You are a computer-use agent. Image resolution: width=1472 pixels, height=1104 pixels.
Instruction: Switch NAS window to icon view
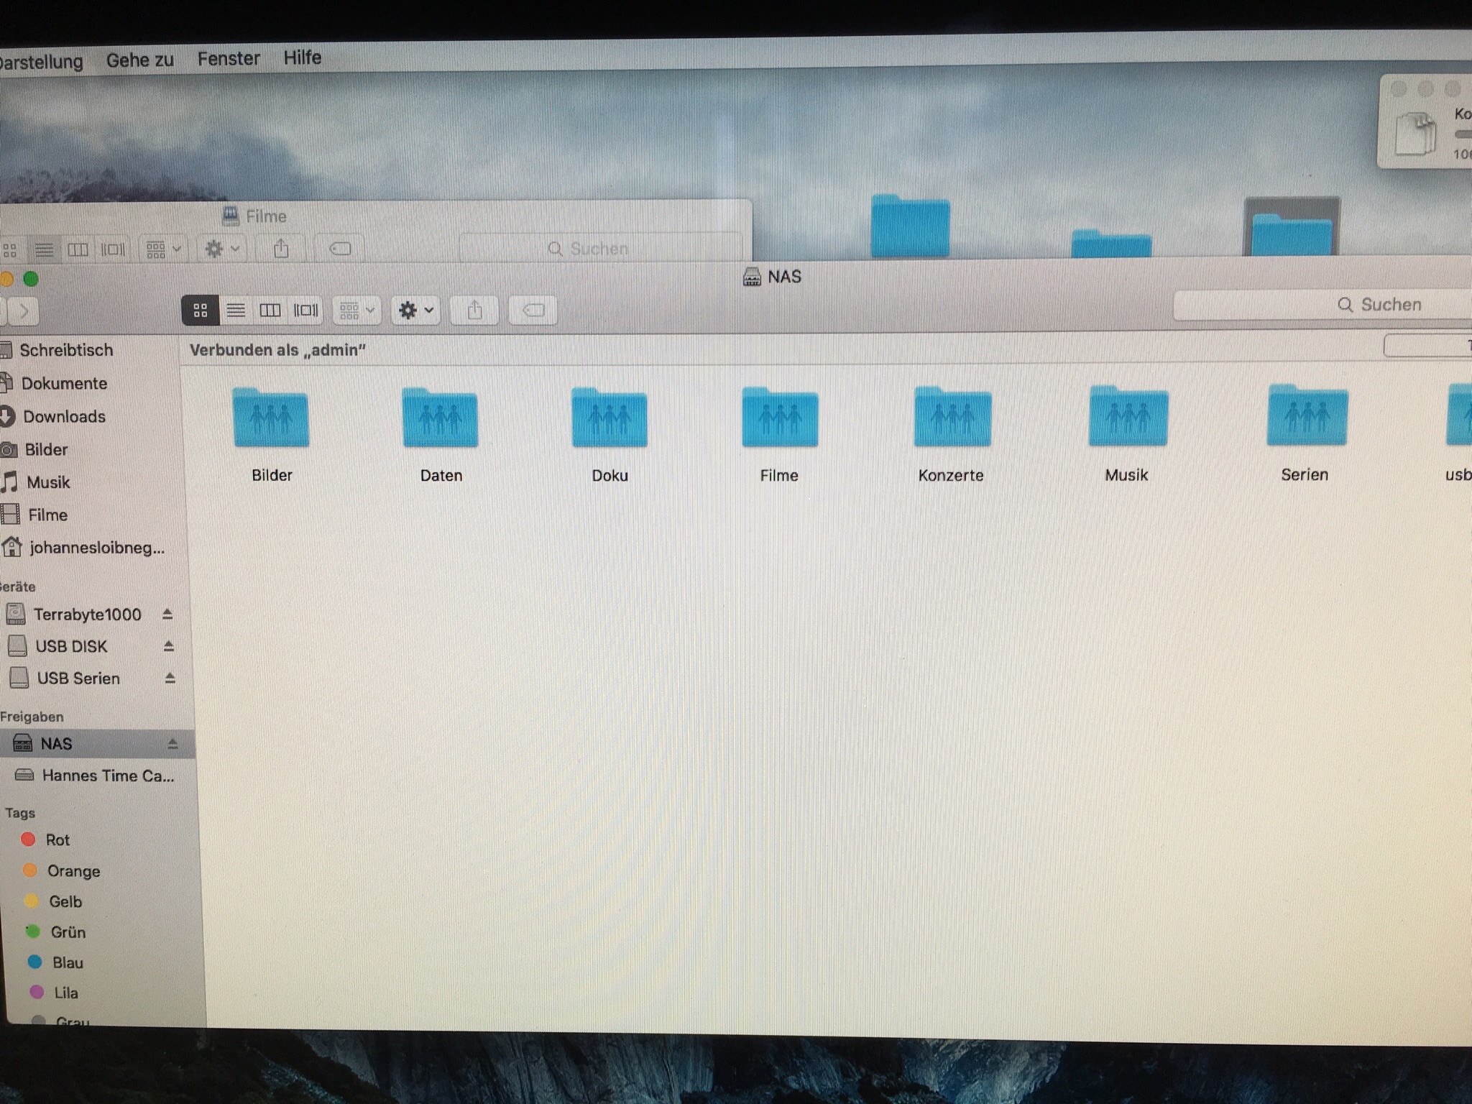(201, 310)
